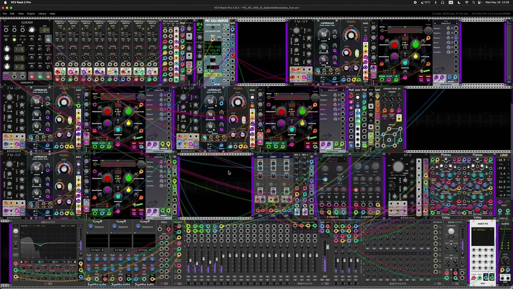
Task: Click the CLK 2 output jack on Clocked
Action: click(40, 76)
